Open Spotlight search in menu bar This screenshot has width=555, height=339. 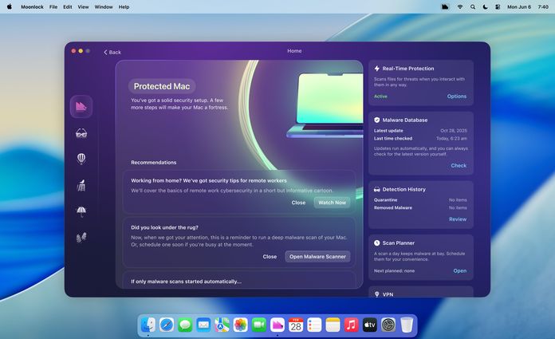473,6
